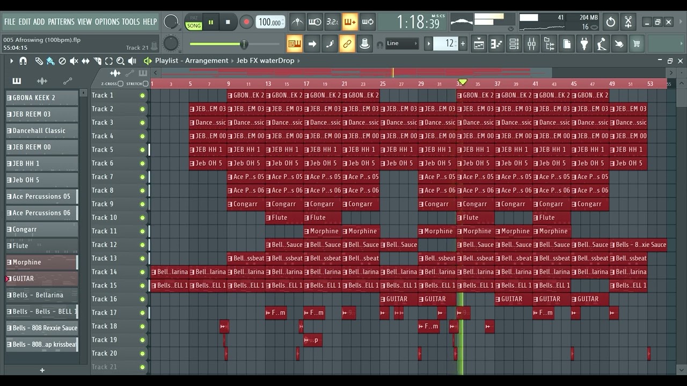Expand arrow after Jeb FX waterDrop title
The image size is (687, 386).
(x=298, y=61)
